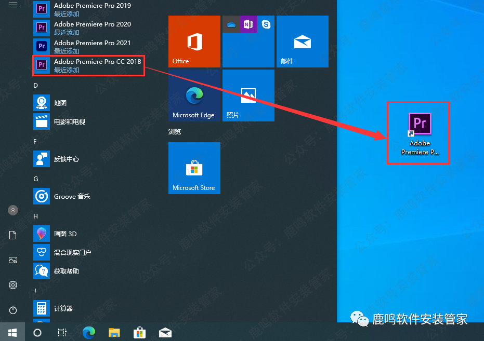
Task: Launch Adobe Premiere Pro 2021 entry
Action: [x=88, y=47]
